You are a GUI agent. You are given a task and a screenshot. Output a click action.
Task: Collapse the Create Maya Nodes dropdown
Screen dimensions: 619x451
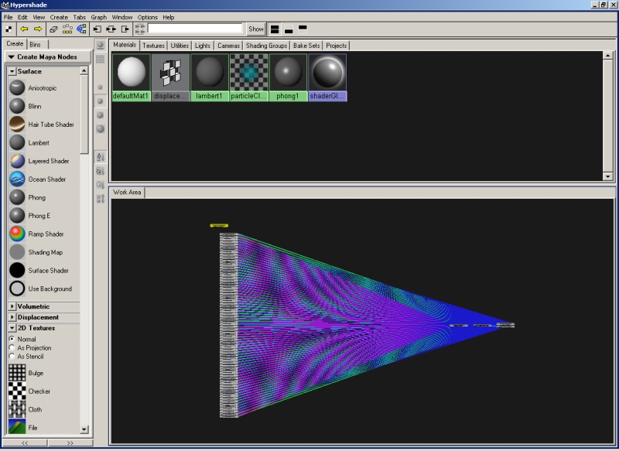click(x=11, y=56)
